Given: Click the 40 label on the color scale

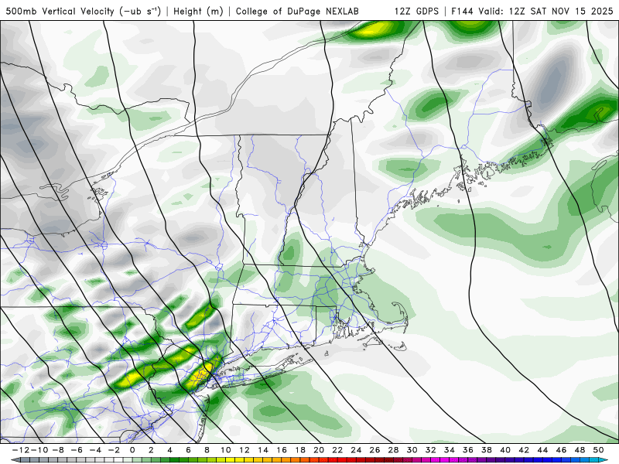Looking at the screenshot, I should coord(505,450).
